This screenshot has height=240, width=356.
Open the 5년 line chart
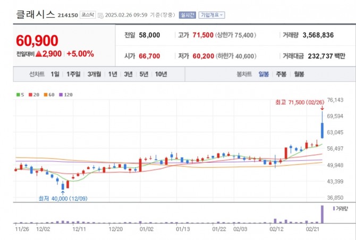click(x=143, y=74)
